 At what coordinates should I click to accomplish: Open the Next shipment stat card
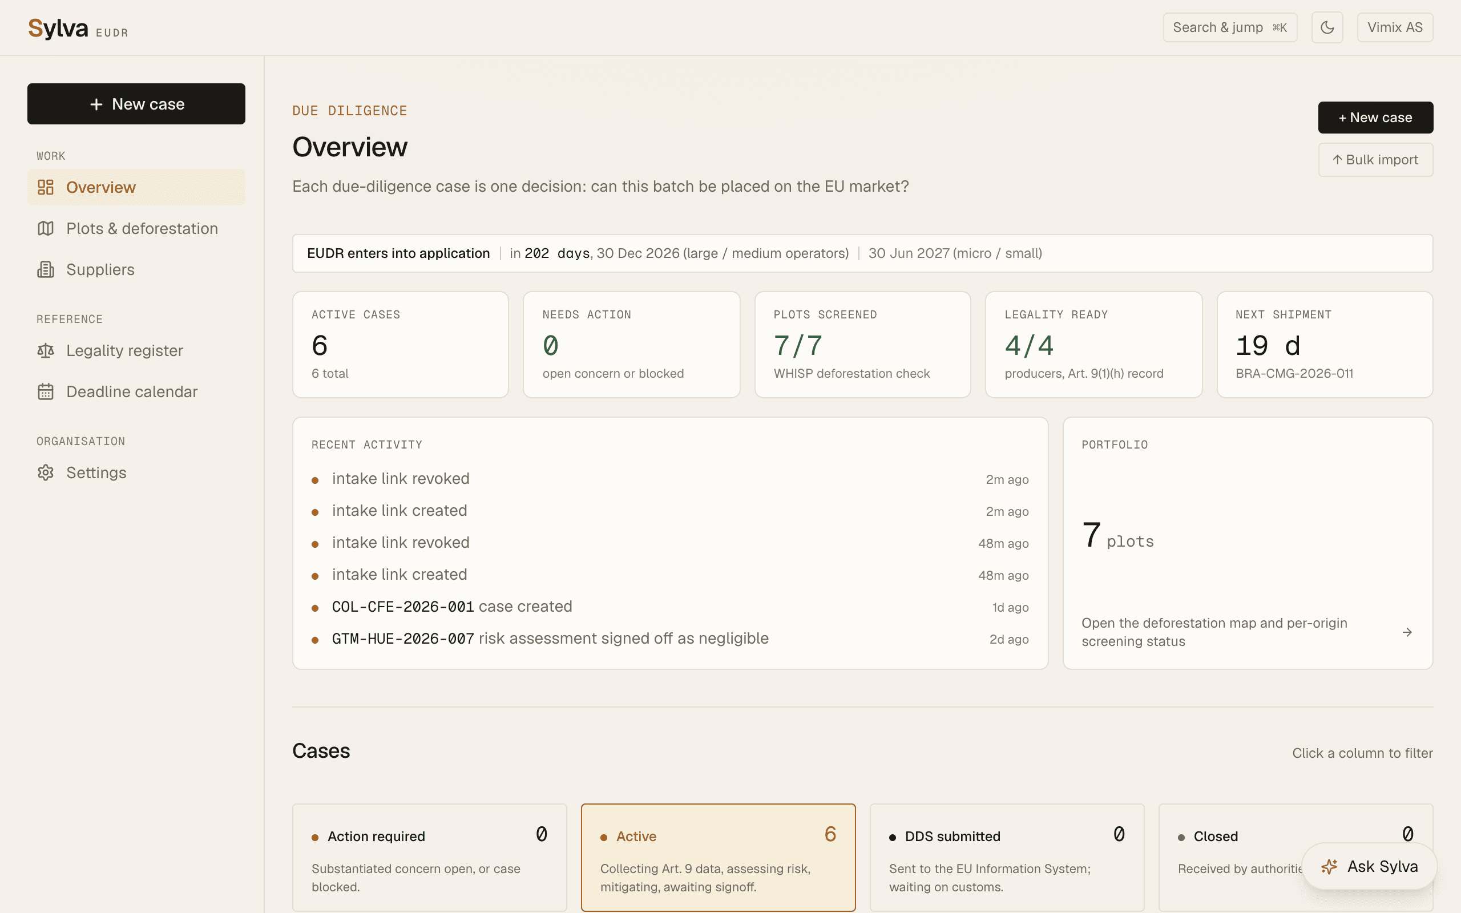(1325, 344)
